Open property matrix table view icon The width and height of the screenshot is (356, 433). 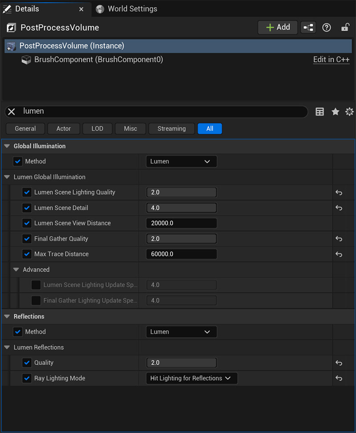pyautogui.click(x=320, y=112)
